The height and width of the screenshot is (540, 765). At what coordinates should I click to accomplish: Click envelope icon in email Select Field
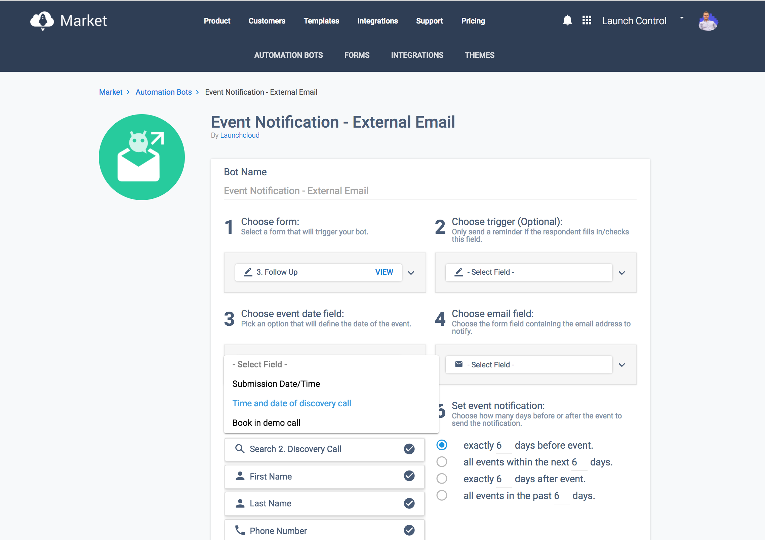coord(459,364)
